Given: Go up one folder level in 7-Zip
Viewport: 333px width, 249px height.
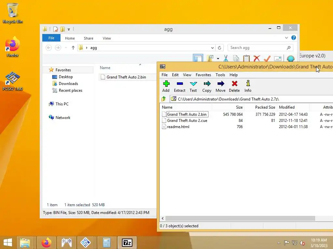Looking at the screenshot, I should (164, 99).
